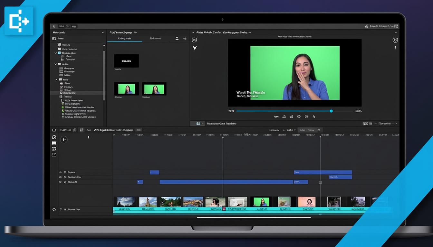Screen dimensions: 433x247
Task: Click the second playhead marker on timeline ruler
Action: coord(320,138)
